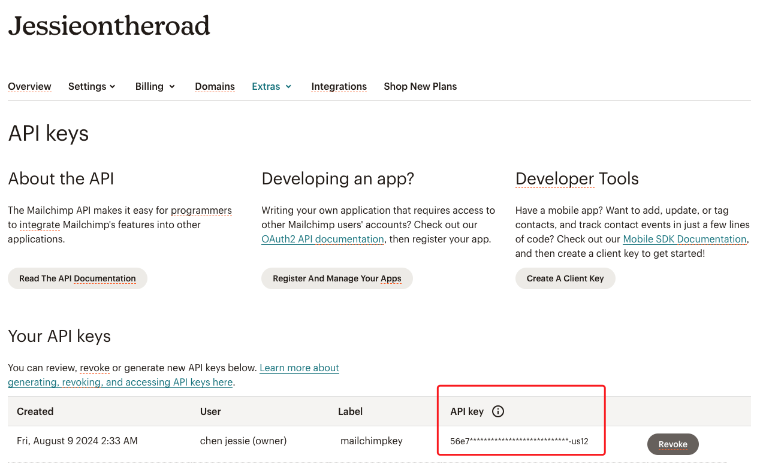Screen dimensions: 760x473
Task: Open the OAuth2 API documentation link
Action: pos(322,239)
